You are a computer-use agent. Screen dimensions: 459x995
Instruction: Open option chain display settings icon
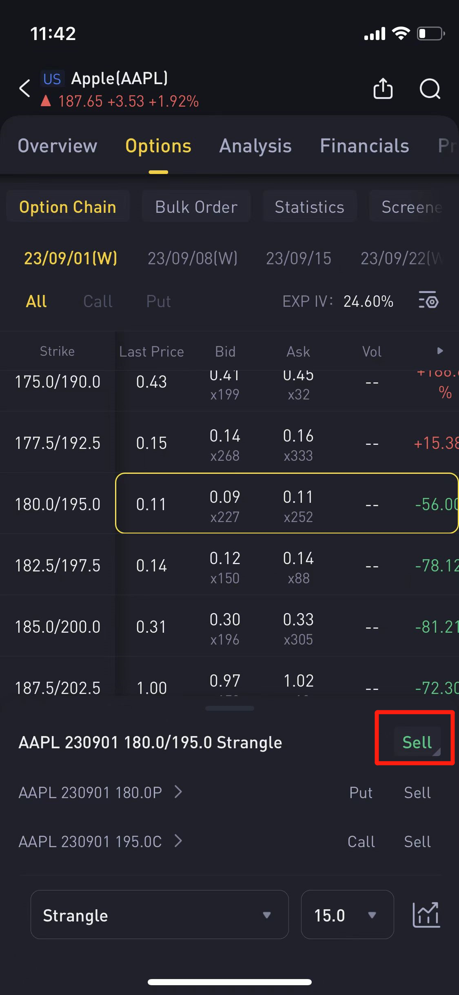pyautogui.click(x=428, y=301)
